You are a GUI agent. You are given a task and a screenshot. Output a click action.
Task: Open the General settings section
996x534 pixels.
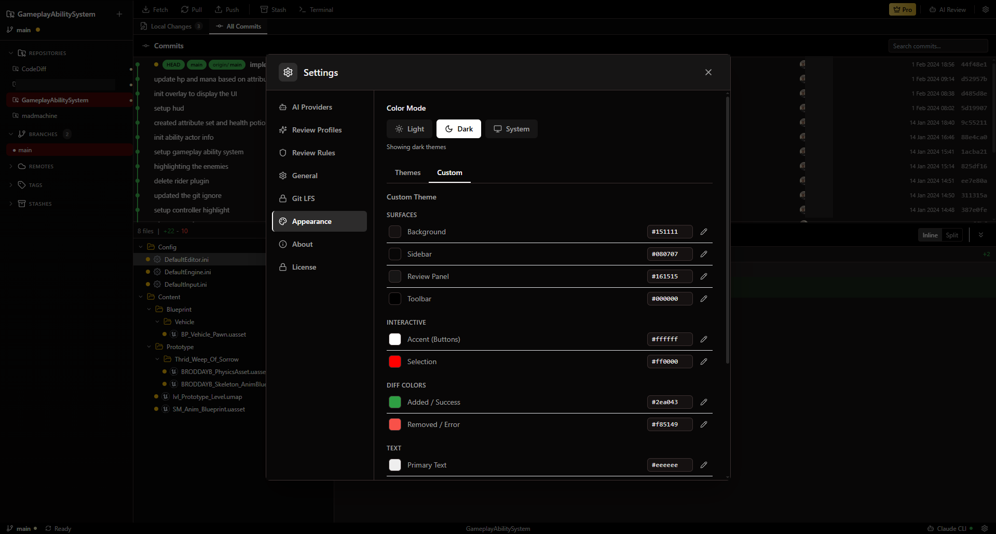(319, 176)
